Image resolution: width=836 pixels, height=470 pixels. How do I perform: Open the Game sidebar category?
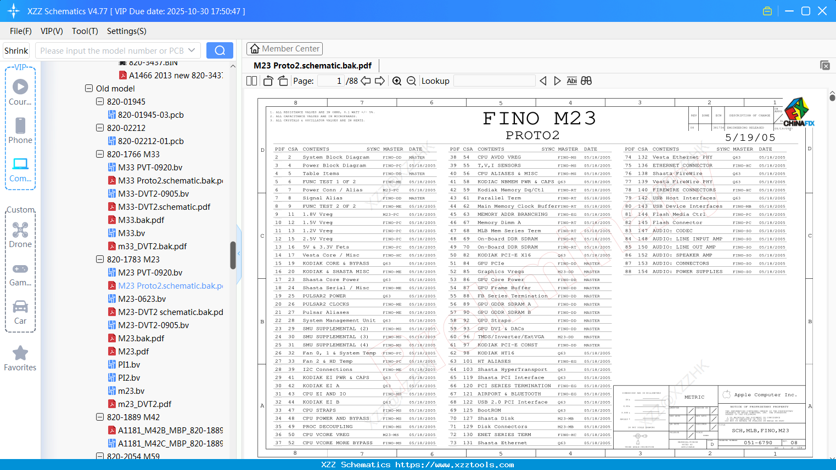20,274
